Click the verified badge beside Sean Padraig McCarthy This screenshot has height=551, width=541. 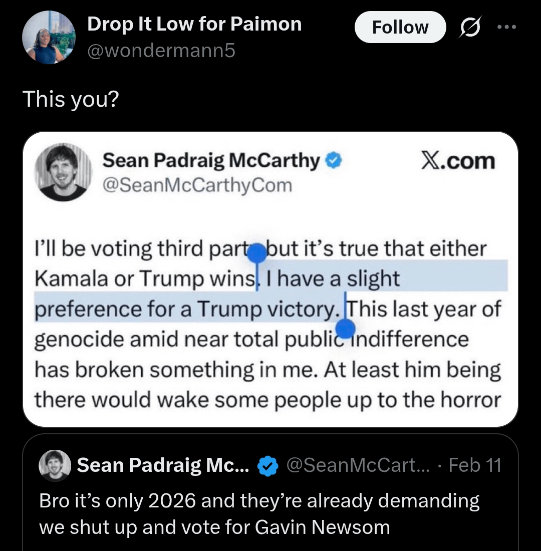[334, 160]
